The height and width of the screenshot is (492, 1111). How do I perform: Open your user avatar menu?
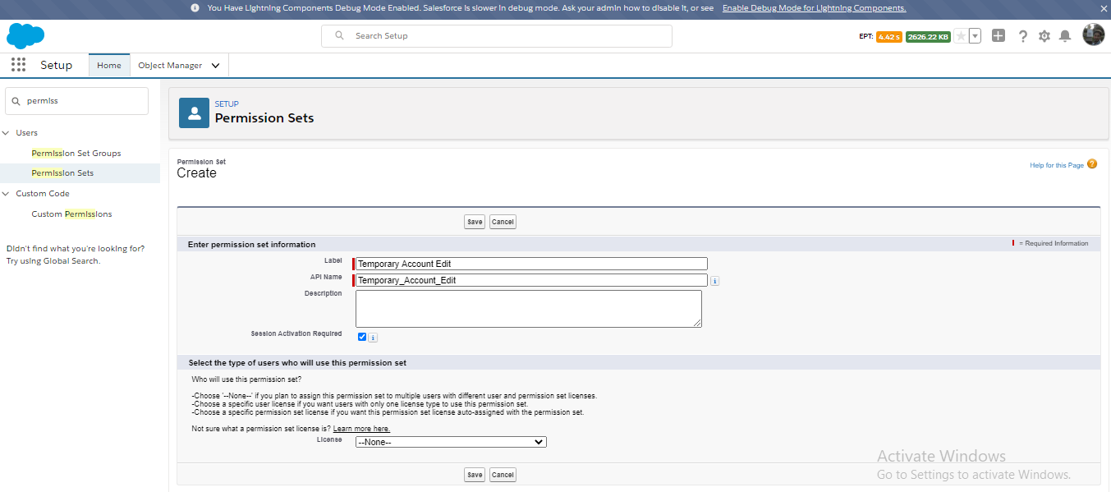pos(1093,34)
